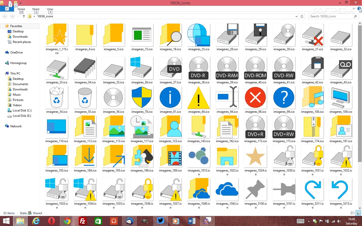This screenshot has height=226, width=362.
Task: Select the imageres_25.ico globe icon
Action: tap(199, 35)
